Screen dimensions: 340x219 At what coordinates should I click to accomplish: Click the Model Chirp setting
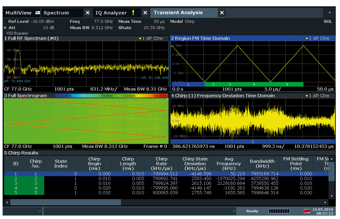tap(182, 22)
